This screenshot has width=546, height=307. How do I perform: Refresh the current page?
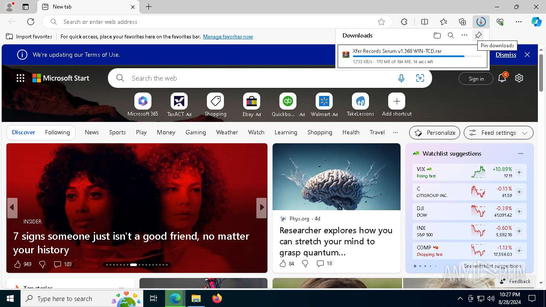[31, 22]
